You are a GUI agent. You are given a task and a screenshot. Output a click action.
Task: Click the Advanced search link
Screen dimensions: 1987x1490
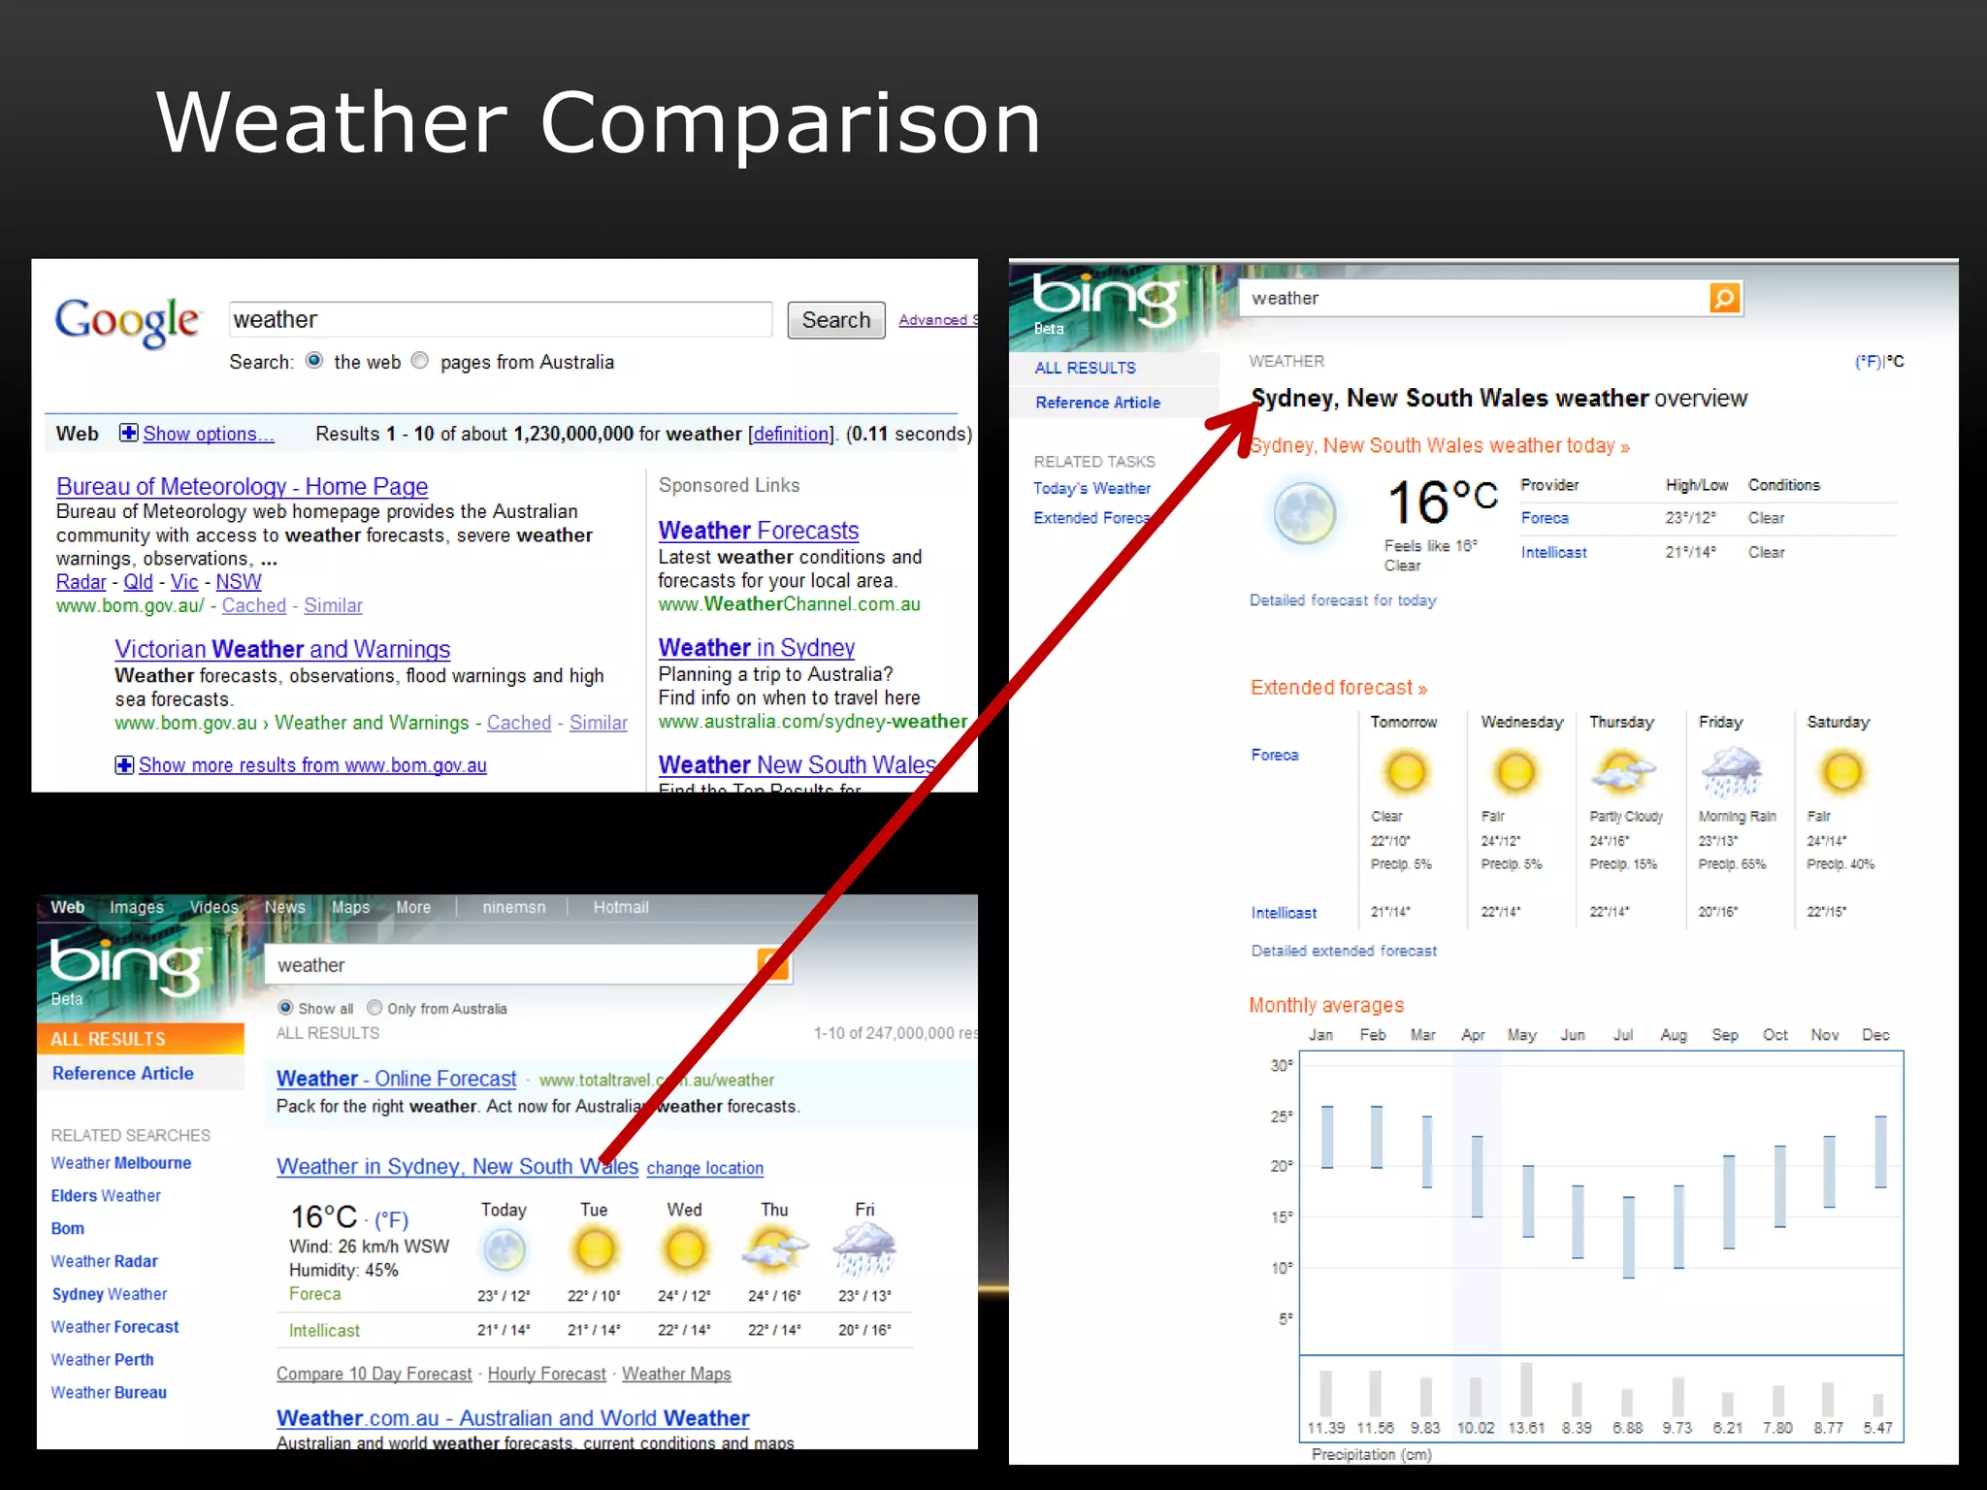coord(937,319)
